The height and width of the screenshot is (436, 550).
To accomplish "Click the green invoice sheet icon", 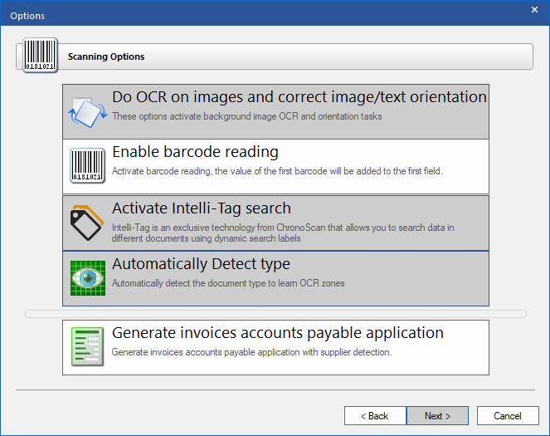I will [x=87, y=347].
